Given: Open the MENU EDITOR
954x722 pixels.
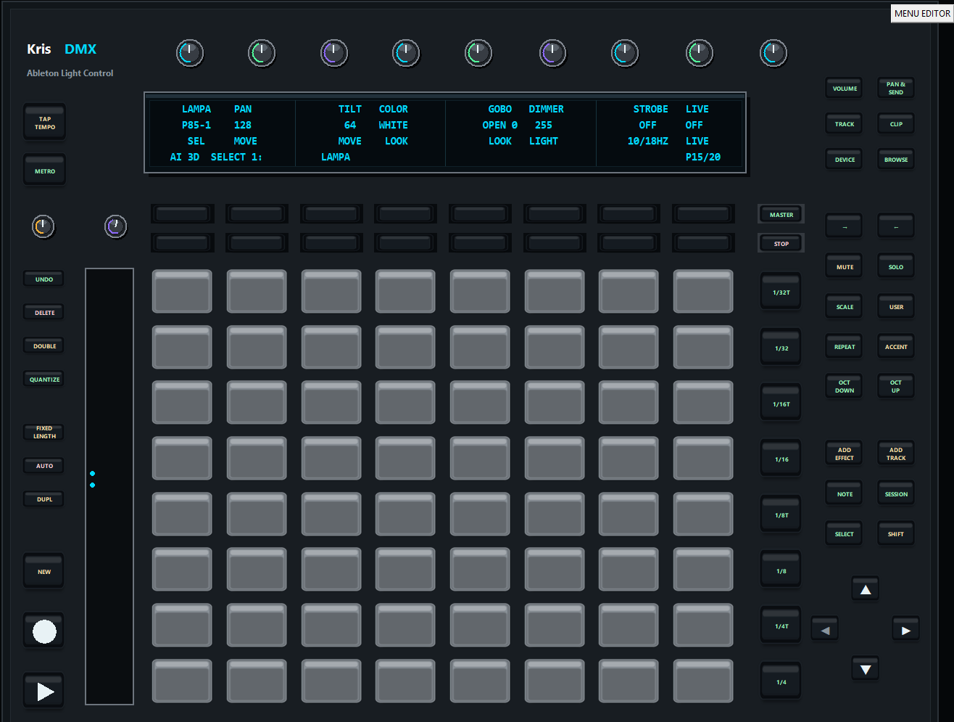Looking at the screenshot, I should tap(922, 13).
